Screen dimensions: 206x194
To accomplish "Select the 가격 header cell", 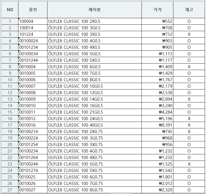I will coord(157,10).
